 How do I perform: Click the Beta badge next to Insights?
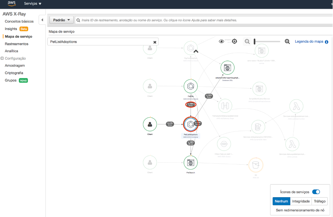[x=24, y=29]
